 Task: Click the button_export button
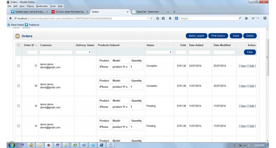click(196, 36)
